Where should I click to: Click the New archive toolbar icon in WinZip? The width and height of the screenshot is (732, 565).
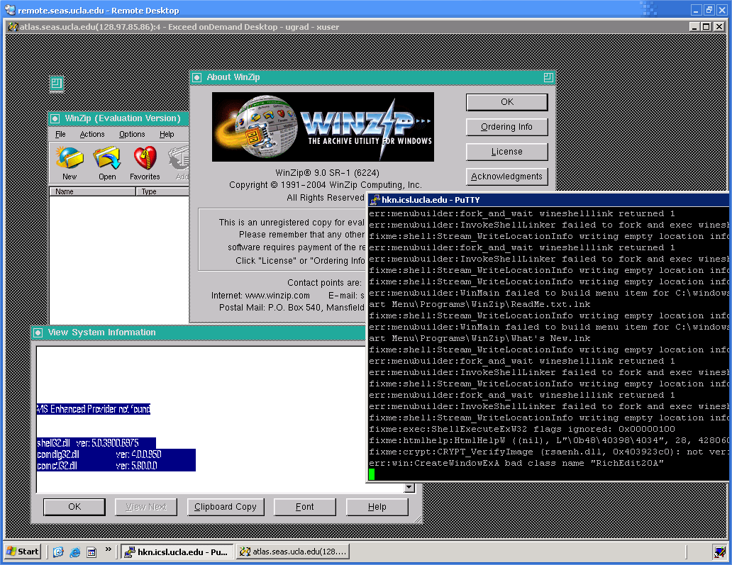[70, 163]
